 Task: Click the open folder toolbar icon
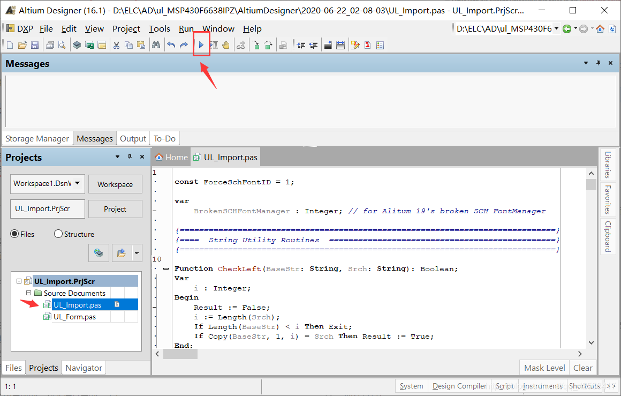(x=22, y=45)
